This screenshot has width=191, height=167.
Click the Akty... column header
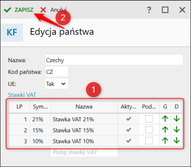tap(128, 107)
